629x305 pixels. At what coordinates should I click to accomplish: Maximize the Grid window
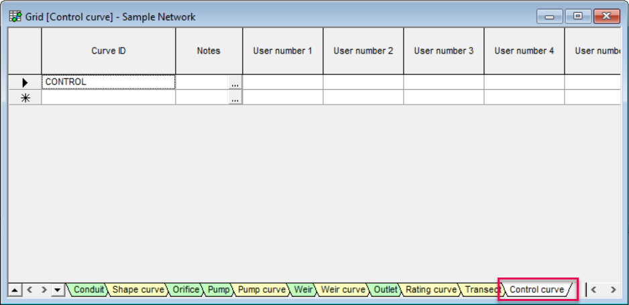click(577, 17)
